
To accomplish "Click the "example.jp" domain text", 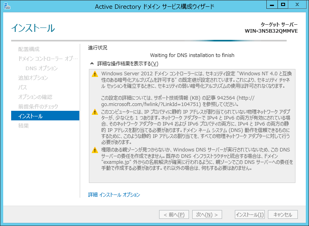I will (x=116, y=162).
